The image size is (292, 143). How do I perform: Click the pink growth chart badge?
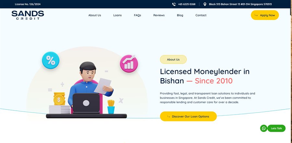tap(129, 64)
